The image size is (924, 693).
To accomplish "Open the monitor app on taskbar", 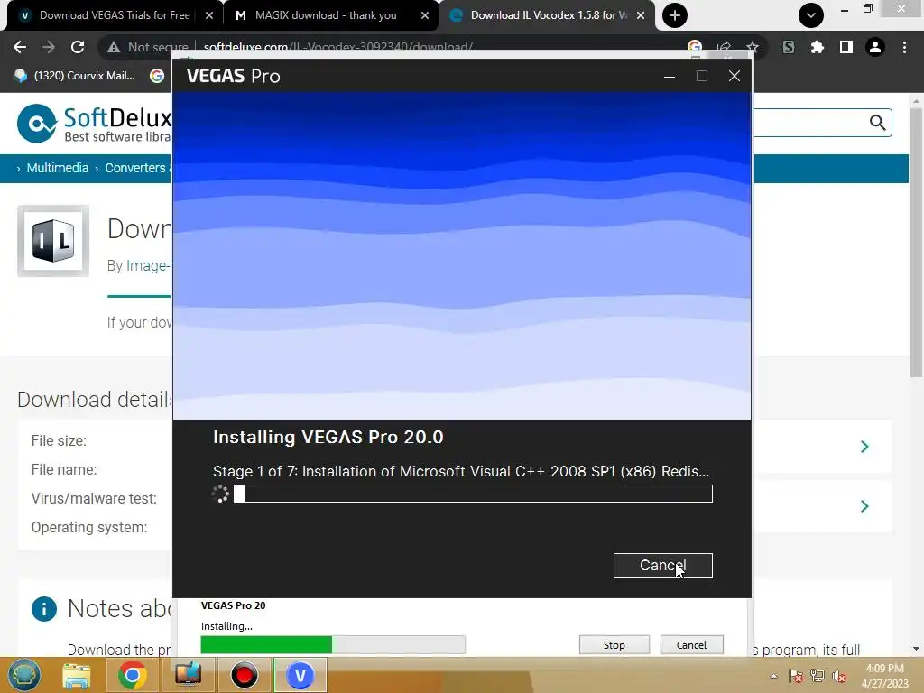I will point(188,675).
